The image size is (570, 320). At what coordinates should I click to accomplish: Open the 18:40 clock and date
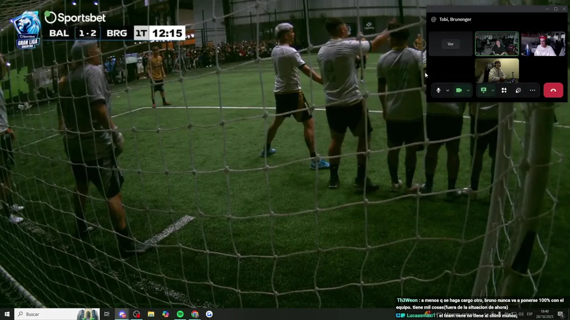tap(545, 314)
